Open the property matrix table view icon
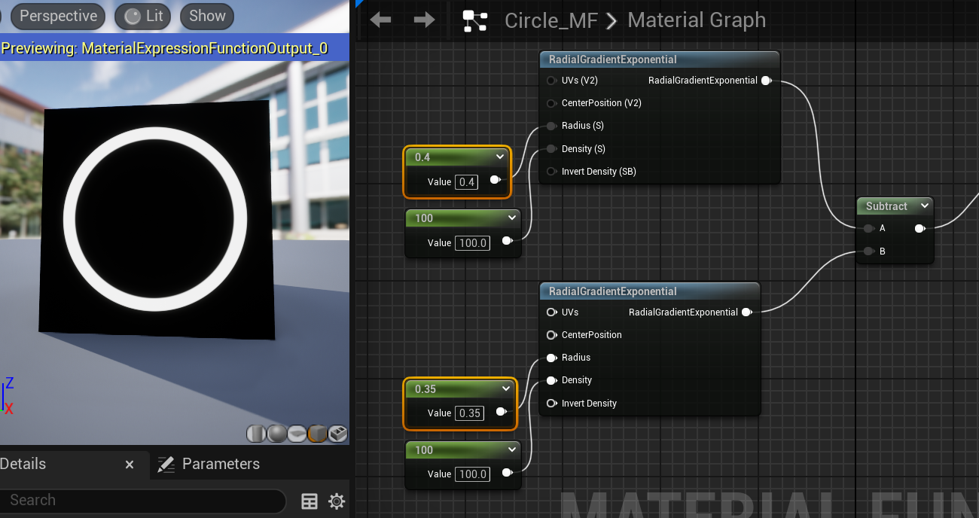Image resolution: width=979 pixels, height=518 pixels. (x=310, y=501)
